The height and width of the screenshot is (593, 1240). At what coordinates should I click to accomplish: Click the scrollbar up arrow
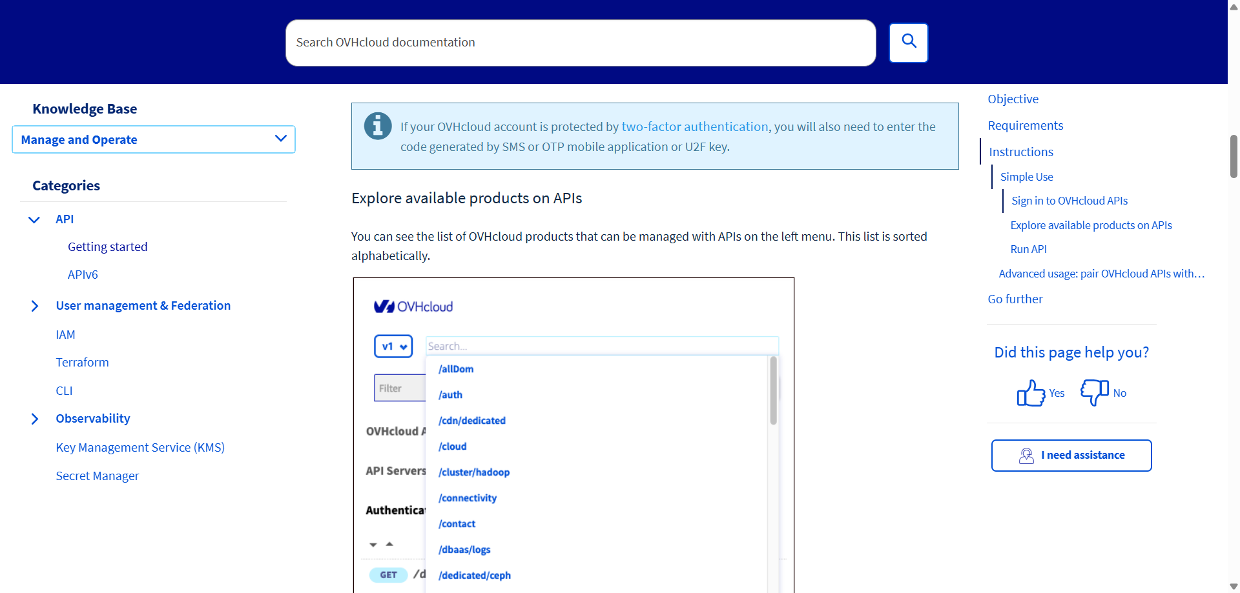coord(1234,6)
